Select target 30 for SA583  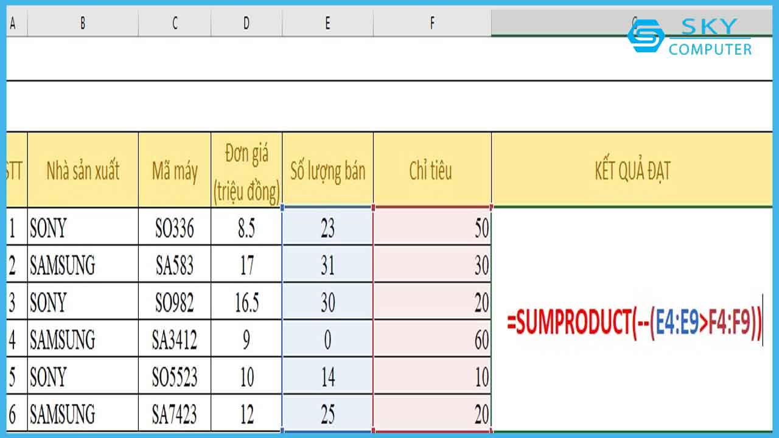point(432,265)
